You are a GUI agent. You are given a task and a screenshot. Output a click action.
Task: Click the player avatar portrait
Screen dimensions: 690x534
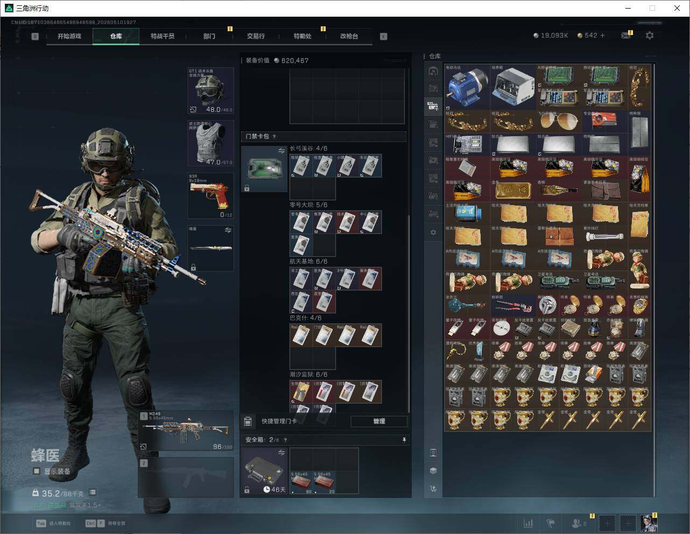coord(649,523)
